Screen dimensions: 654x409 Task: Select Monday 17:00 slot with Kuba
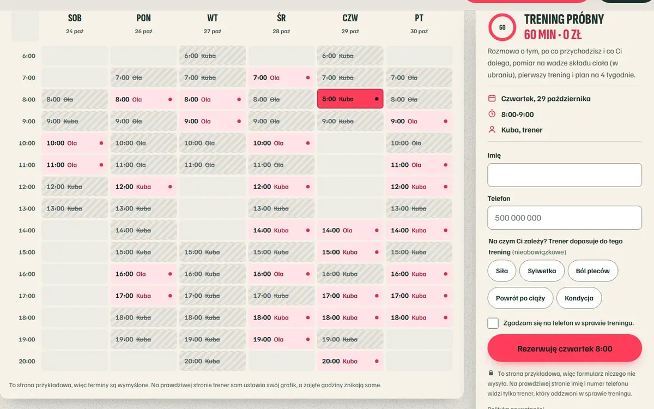click(144, 296)
